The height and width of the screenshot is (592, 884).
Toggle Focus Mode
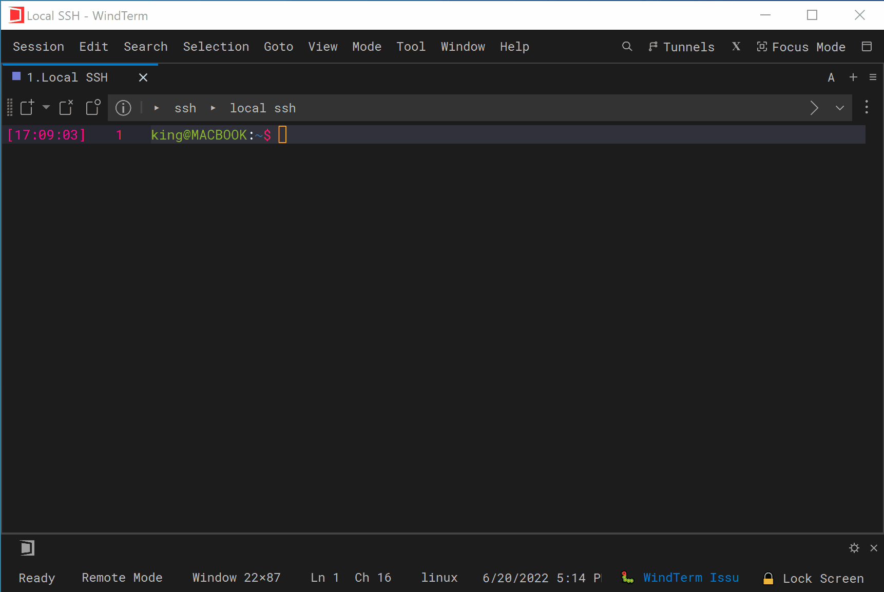click(x=801, y=47)
